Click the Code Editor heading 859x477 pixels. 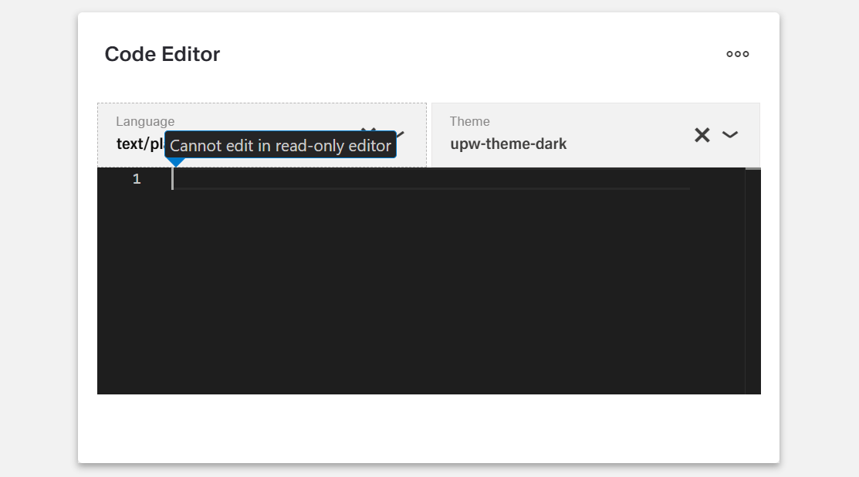pyautogui.click(x=162, y=54)
